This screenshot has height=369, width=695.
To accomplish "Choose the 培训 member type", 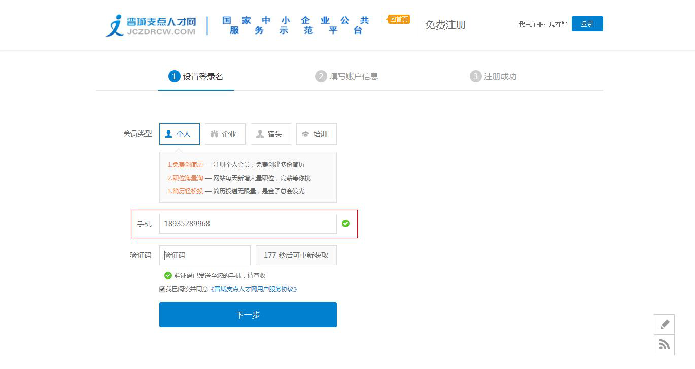I will pos(317,134).
